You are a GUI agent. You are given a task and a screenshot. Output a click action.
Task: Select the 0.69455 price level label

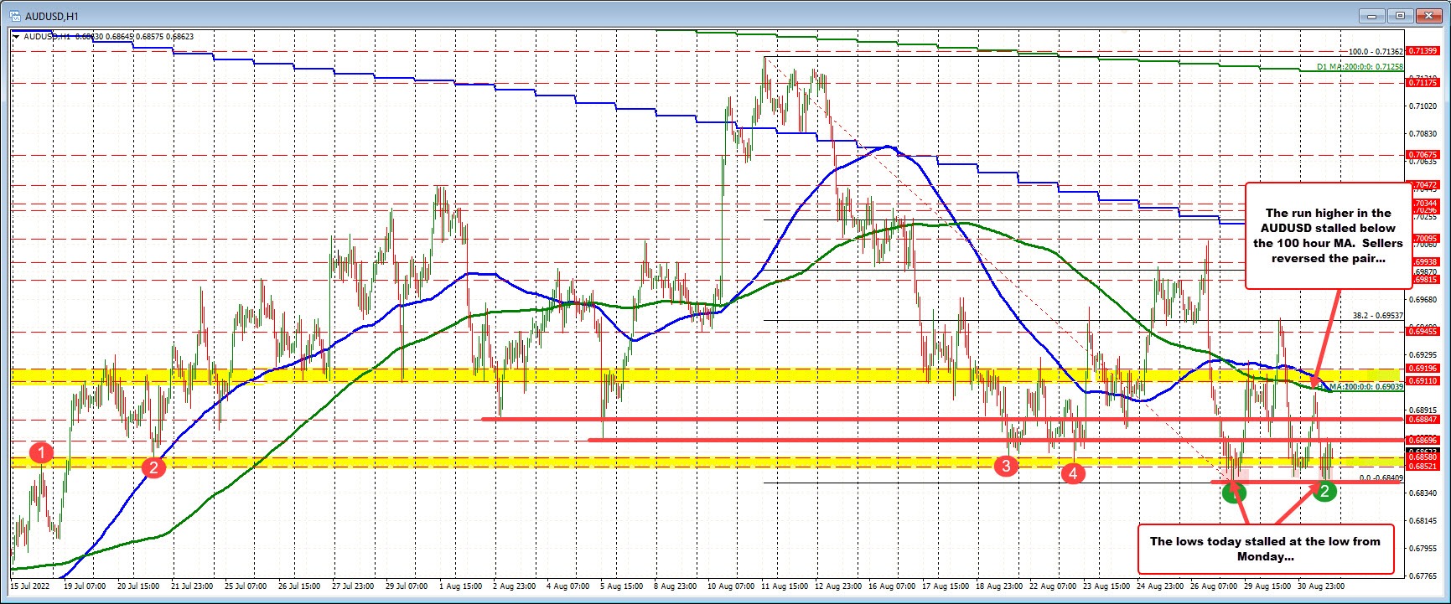tap(1423, 332)
